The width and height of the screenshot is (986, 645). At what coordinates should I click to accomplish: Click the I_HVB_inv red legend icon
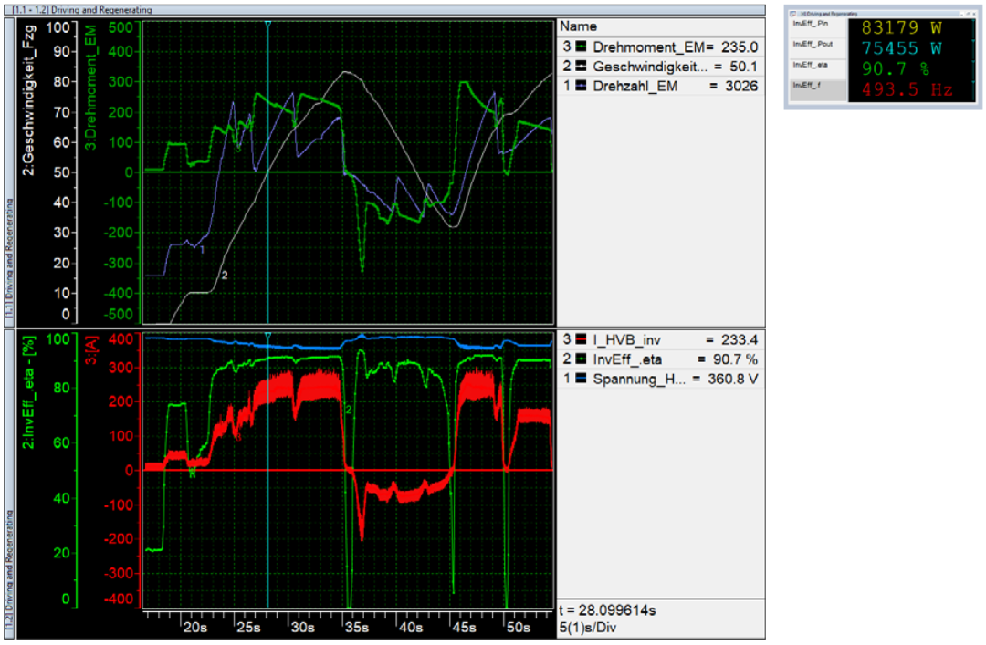[x=581, y=339]
